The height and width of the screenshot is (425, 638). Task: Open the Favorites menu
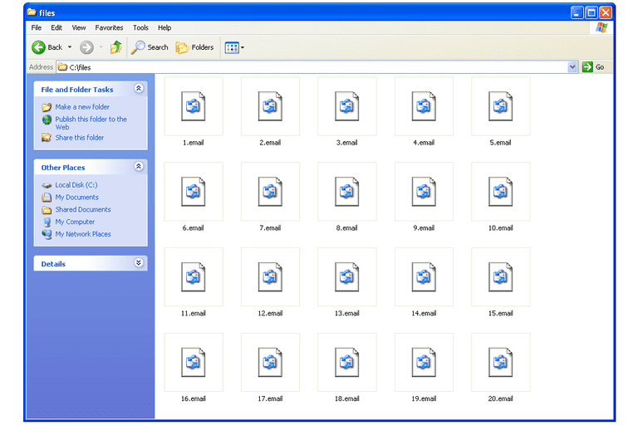click(109, 27)
